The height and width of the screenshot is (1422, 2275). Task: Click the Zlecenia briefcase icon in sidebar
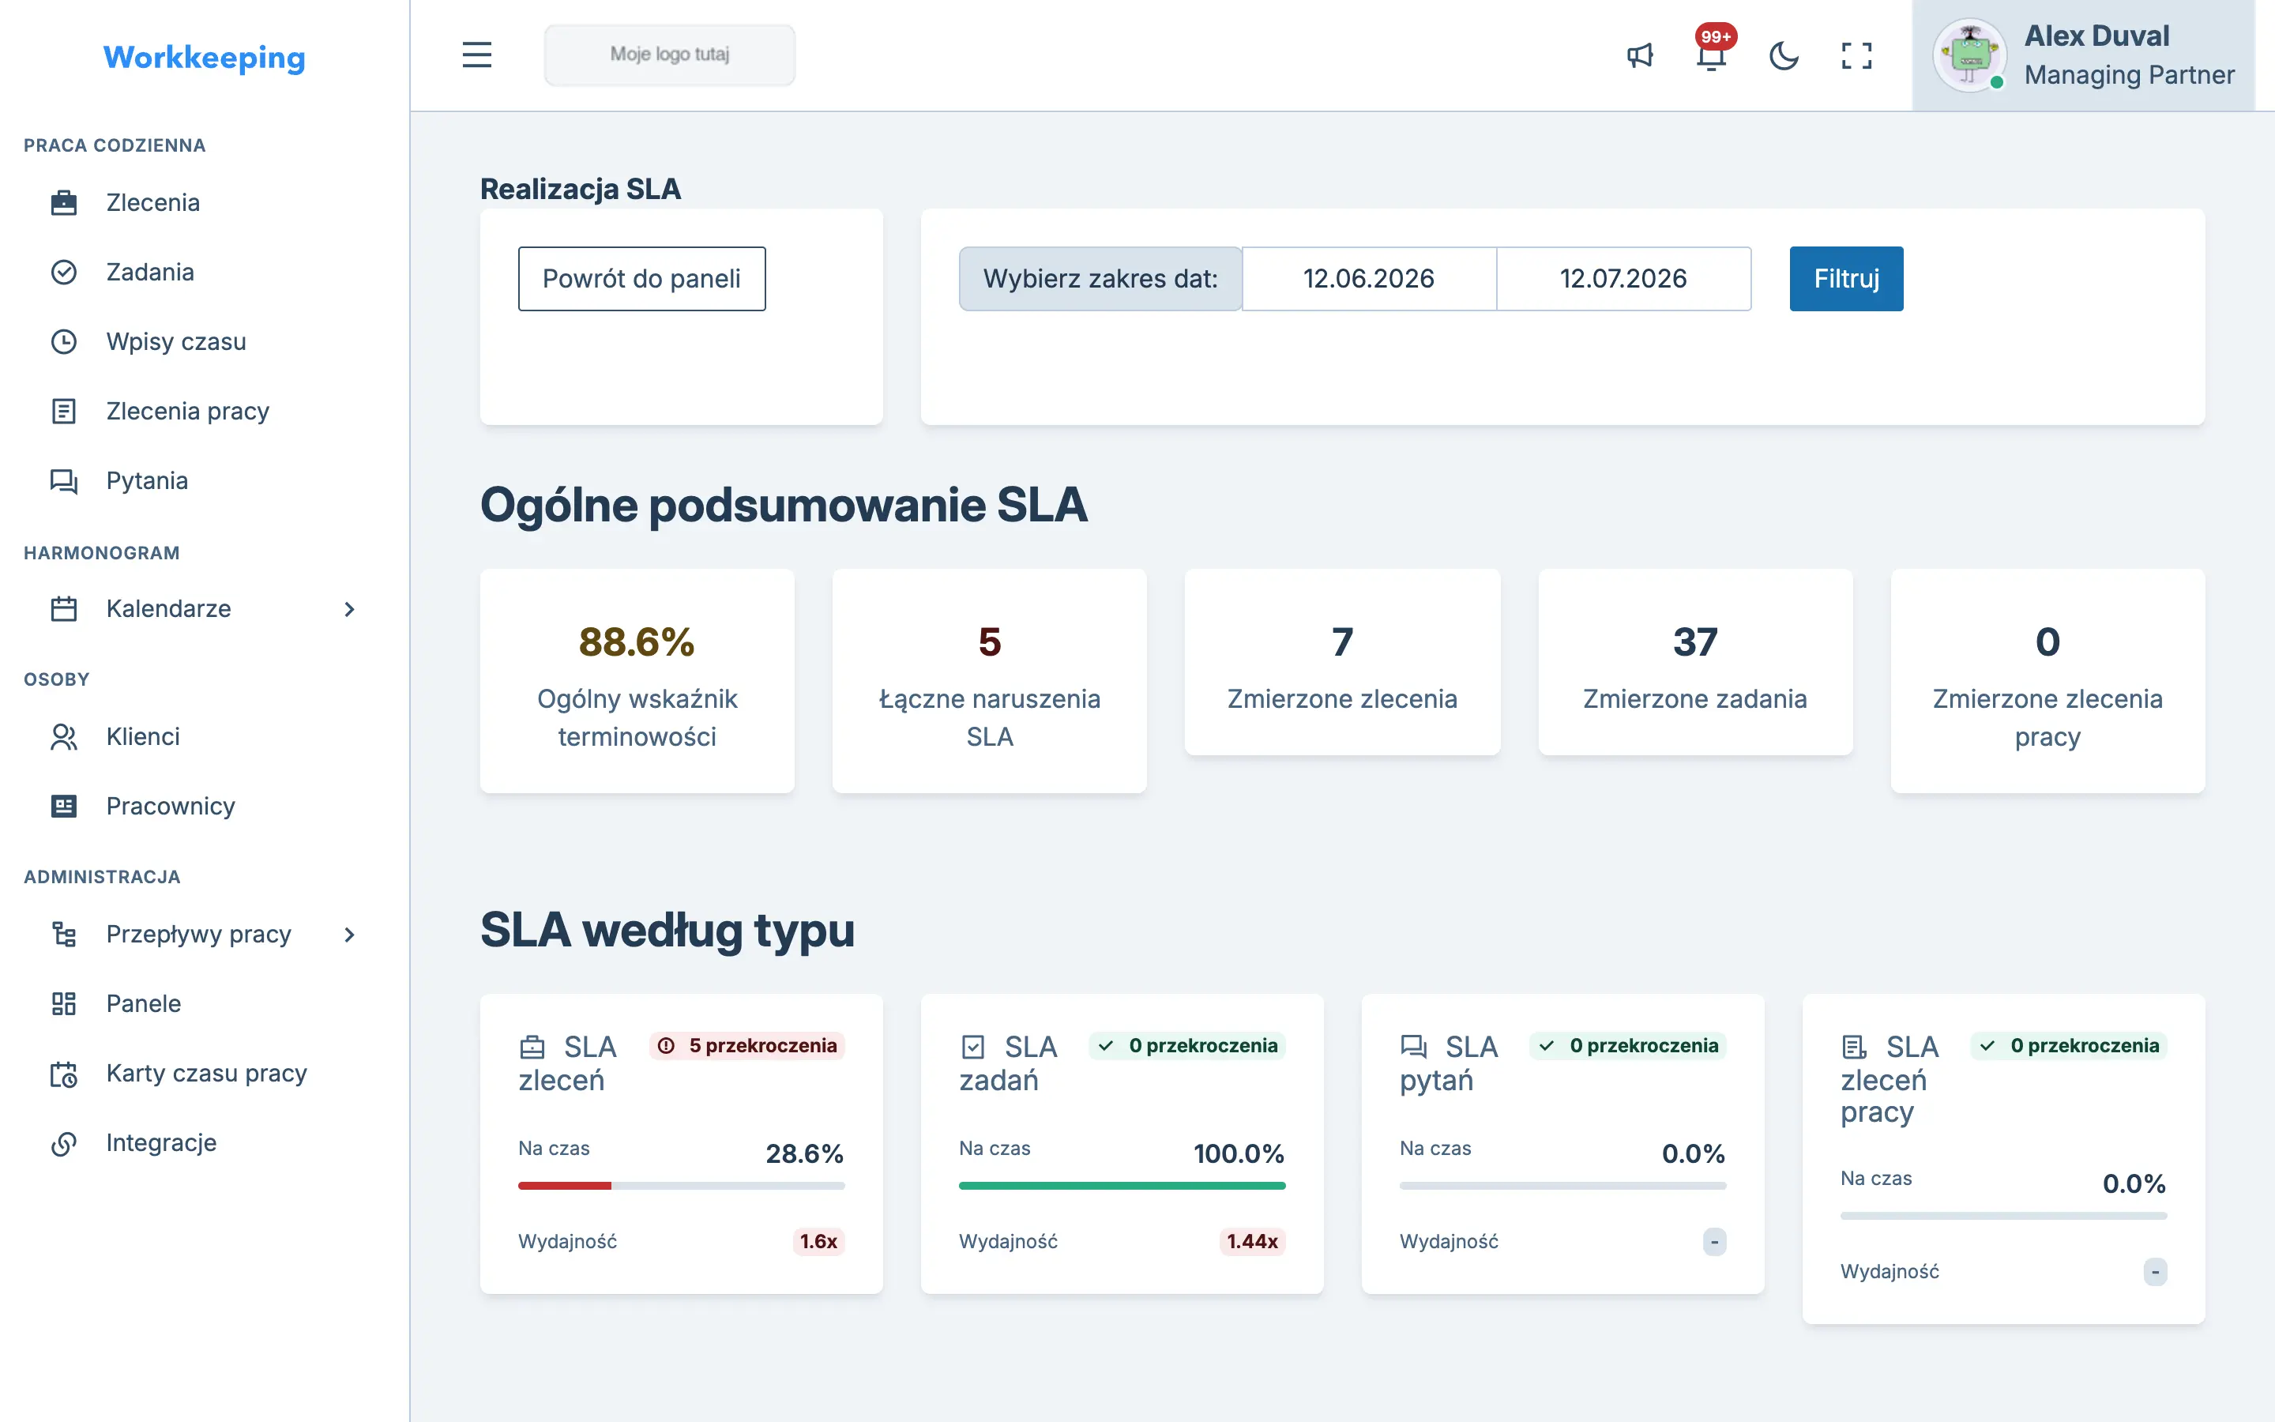64,202
